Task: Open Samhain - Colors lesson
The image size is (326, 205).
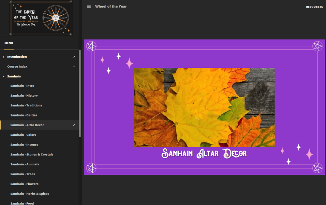Action: pyautogui.click(x=23, y=135)
